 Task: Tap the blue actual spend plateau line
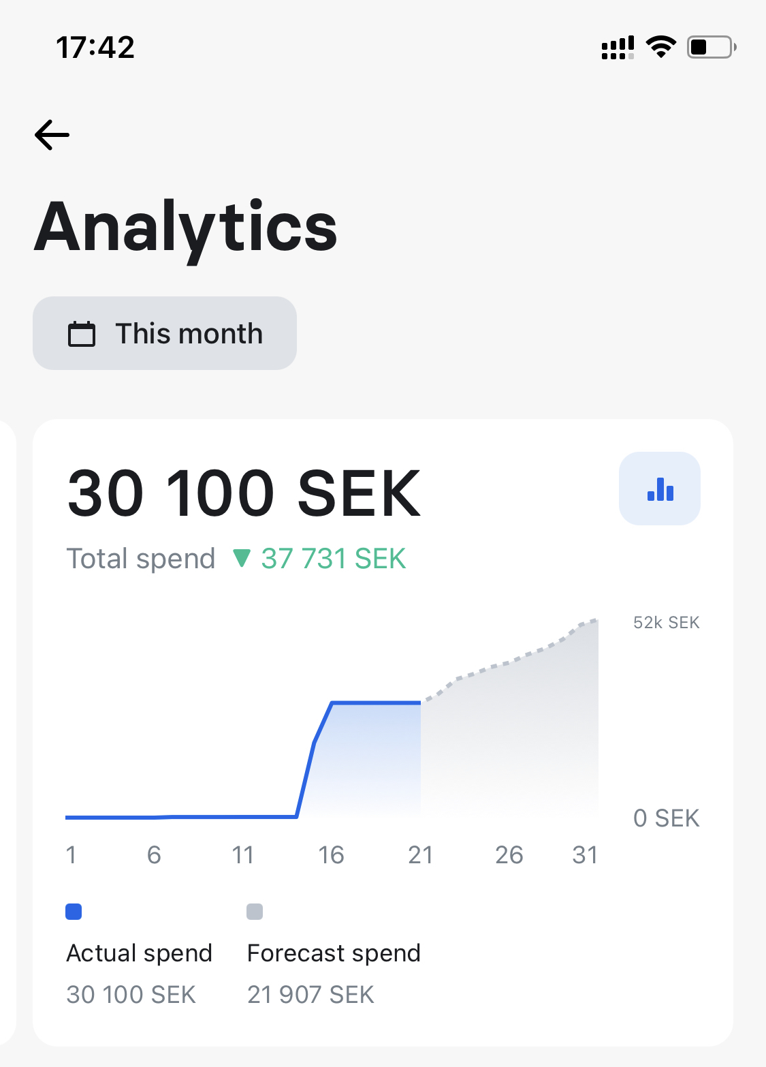(376, 702)
